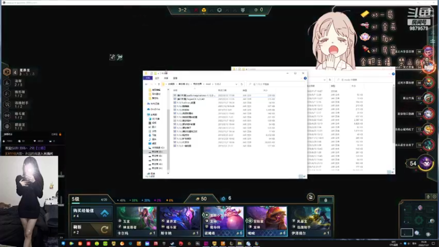Select the 换形师 trait icon
This screenshot has height=247, width=439.
[7, 93]
